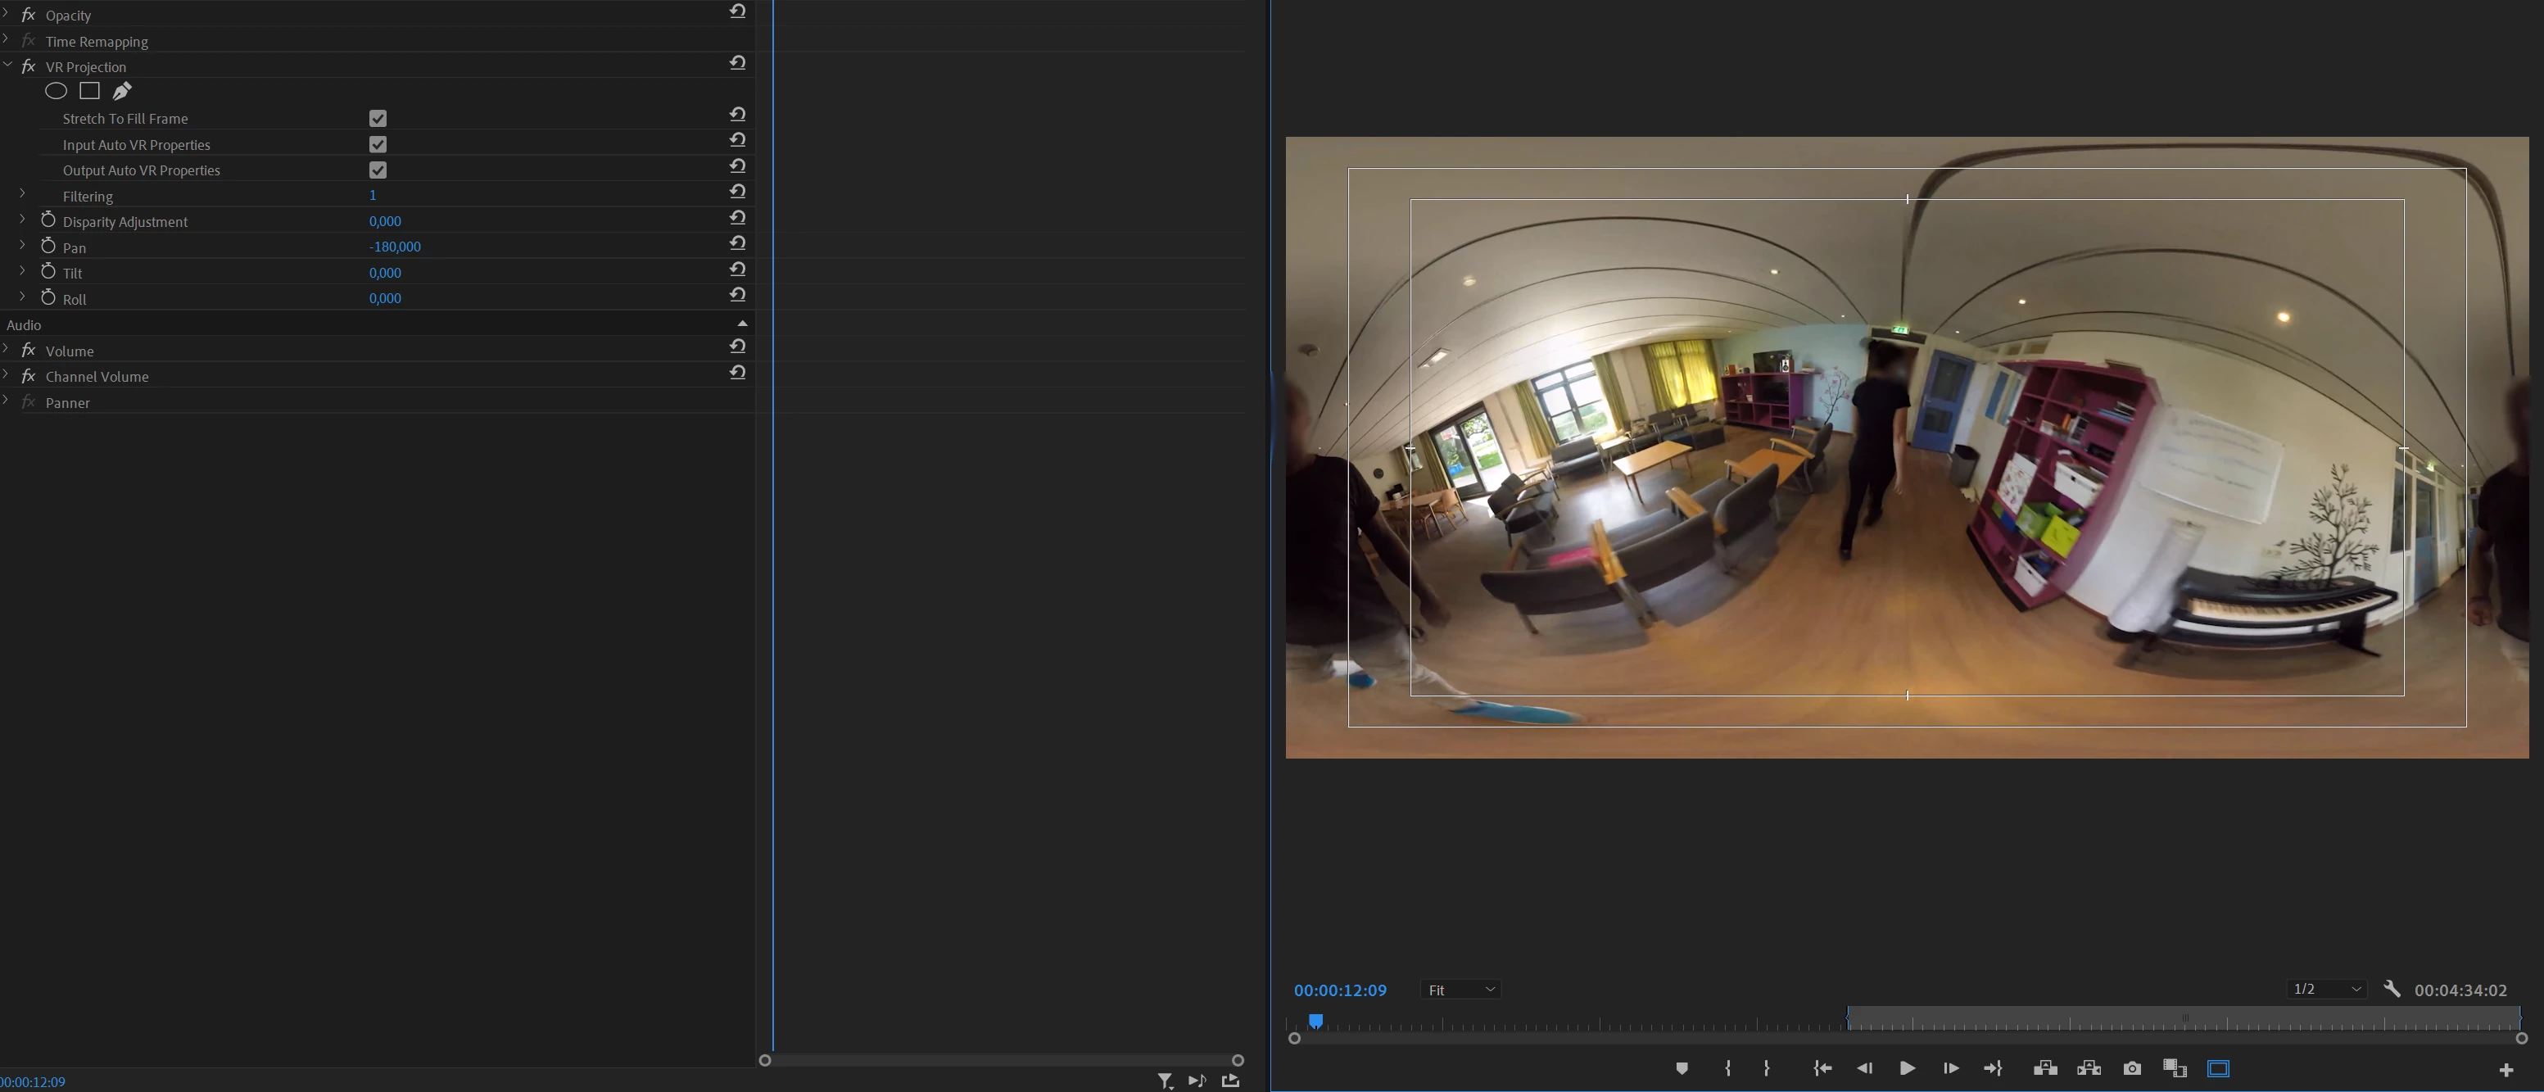Open the button editor plus icon
2544x1092 pixels.
[2506, 1069]
